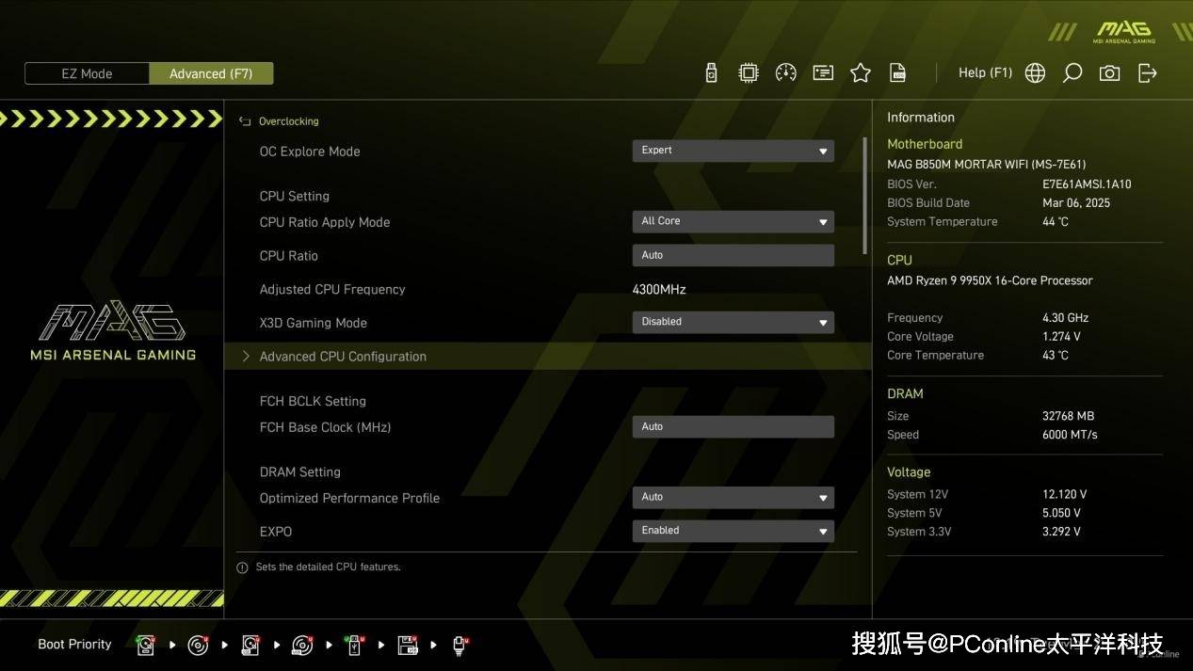Click the OC Explore Mode label
Image resolution: width=1193 pixels, height=671 pixels.
pyautogui.click(x=310, y=152)
